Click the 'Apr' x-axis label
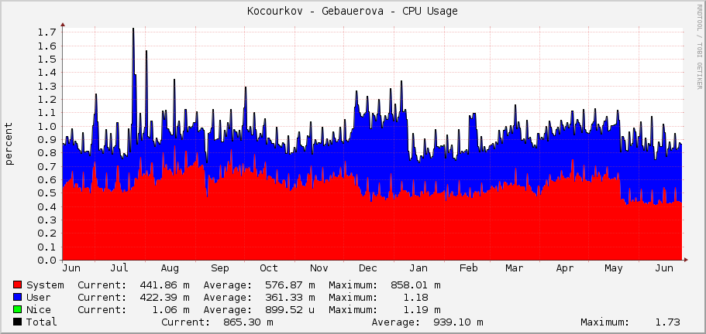 [x=565, y=268]
